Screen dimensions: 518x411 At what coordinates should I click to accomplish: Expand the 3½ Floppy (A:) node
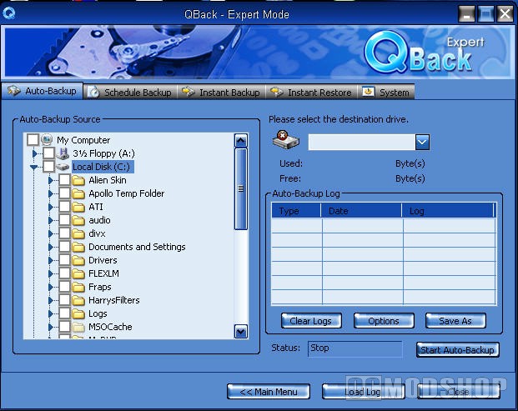coord(34,153)
